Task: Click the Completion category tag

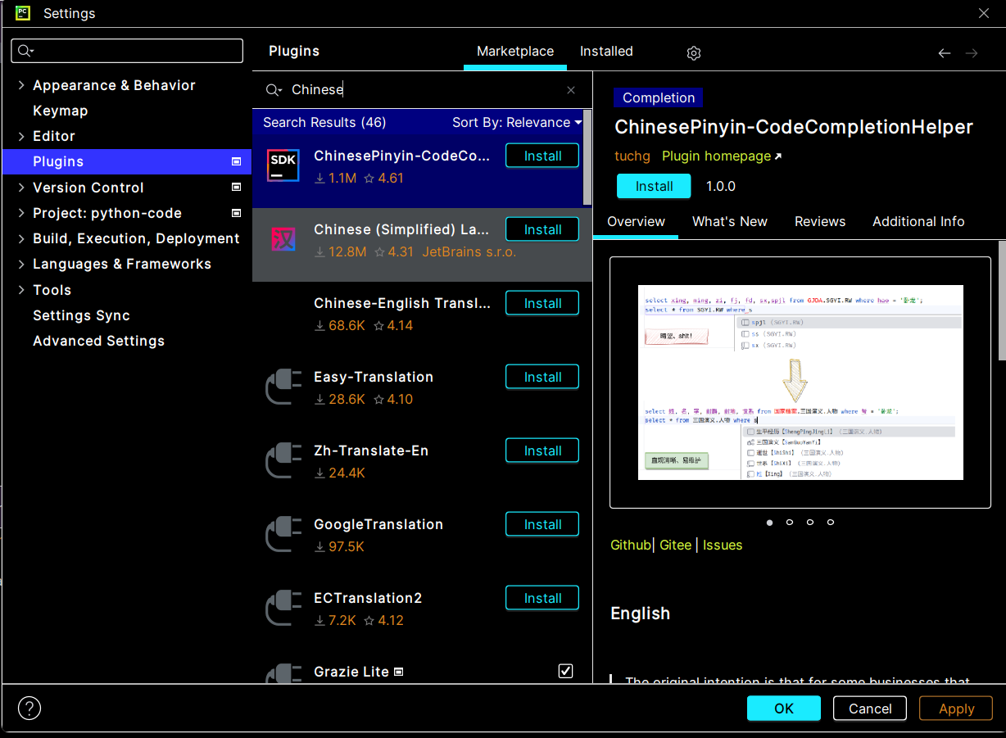Action: click(x=658, y=97)
